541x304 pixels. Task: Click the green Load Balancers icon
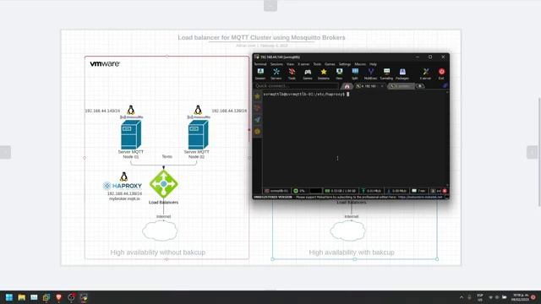[163, 184]
